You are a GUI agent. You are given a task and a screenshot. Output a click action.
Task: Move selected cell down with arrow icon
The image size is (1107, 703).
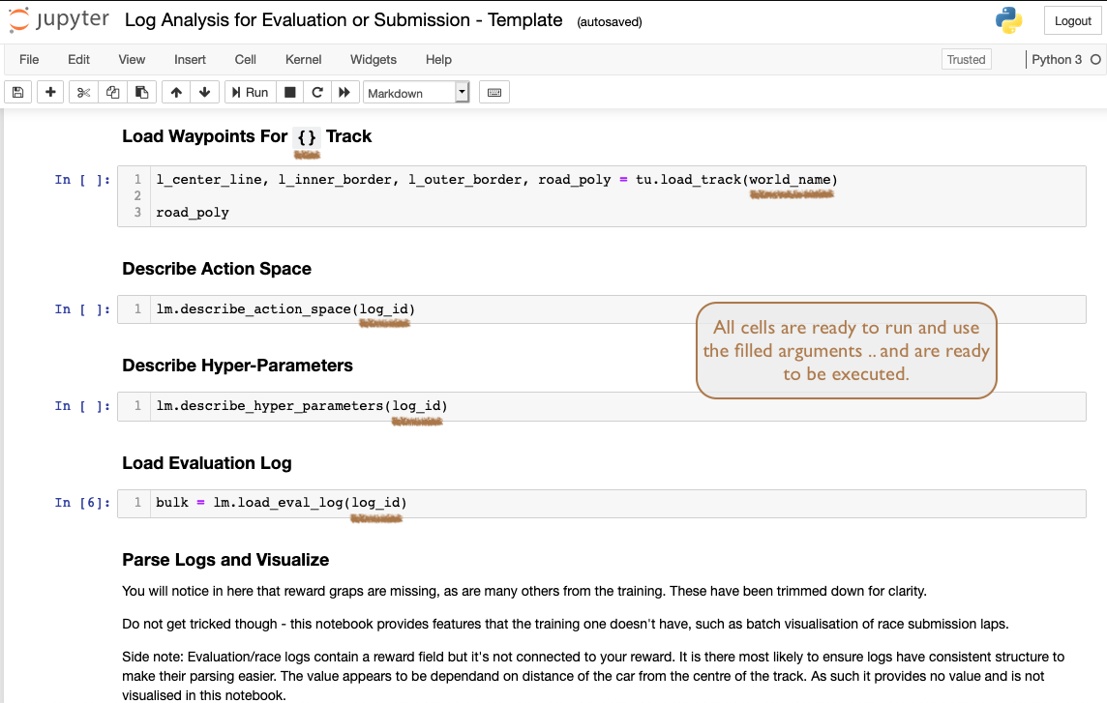(x=205, y=91)
